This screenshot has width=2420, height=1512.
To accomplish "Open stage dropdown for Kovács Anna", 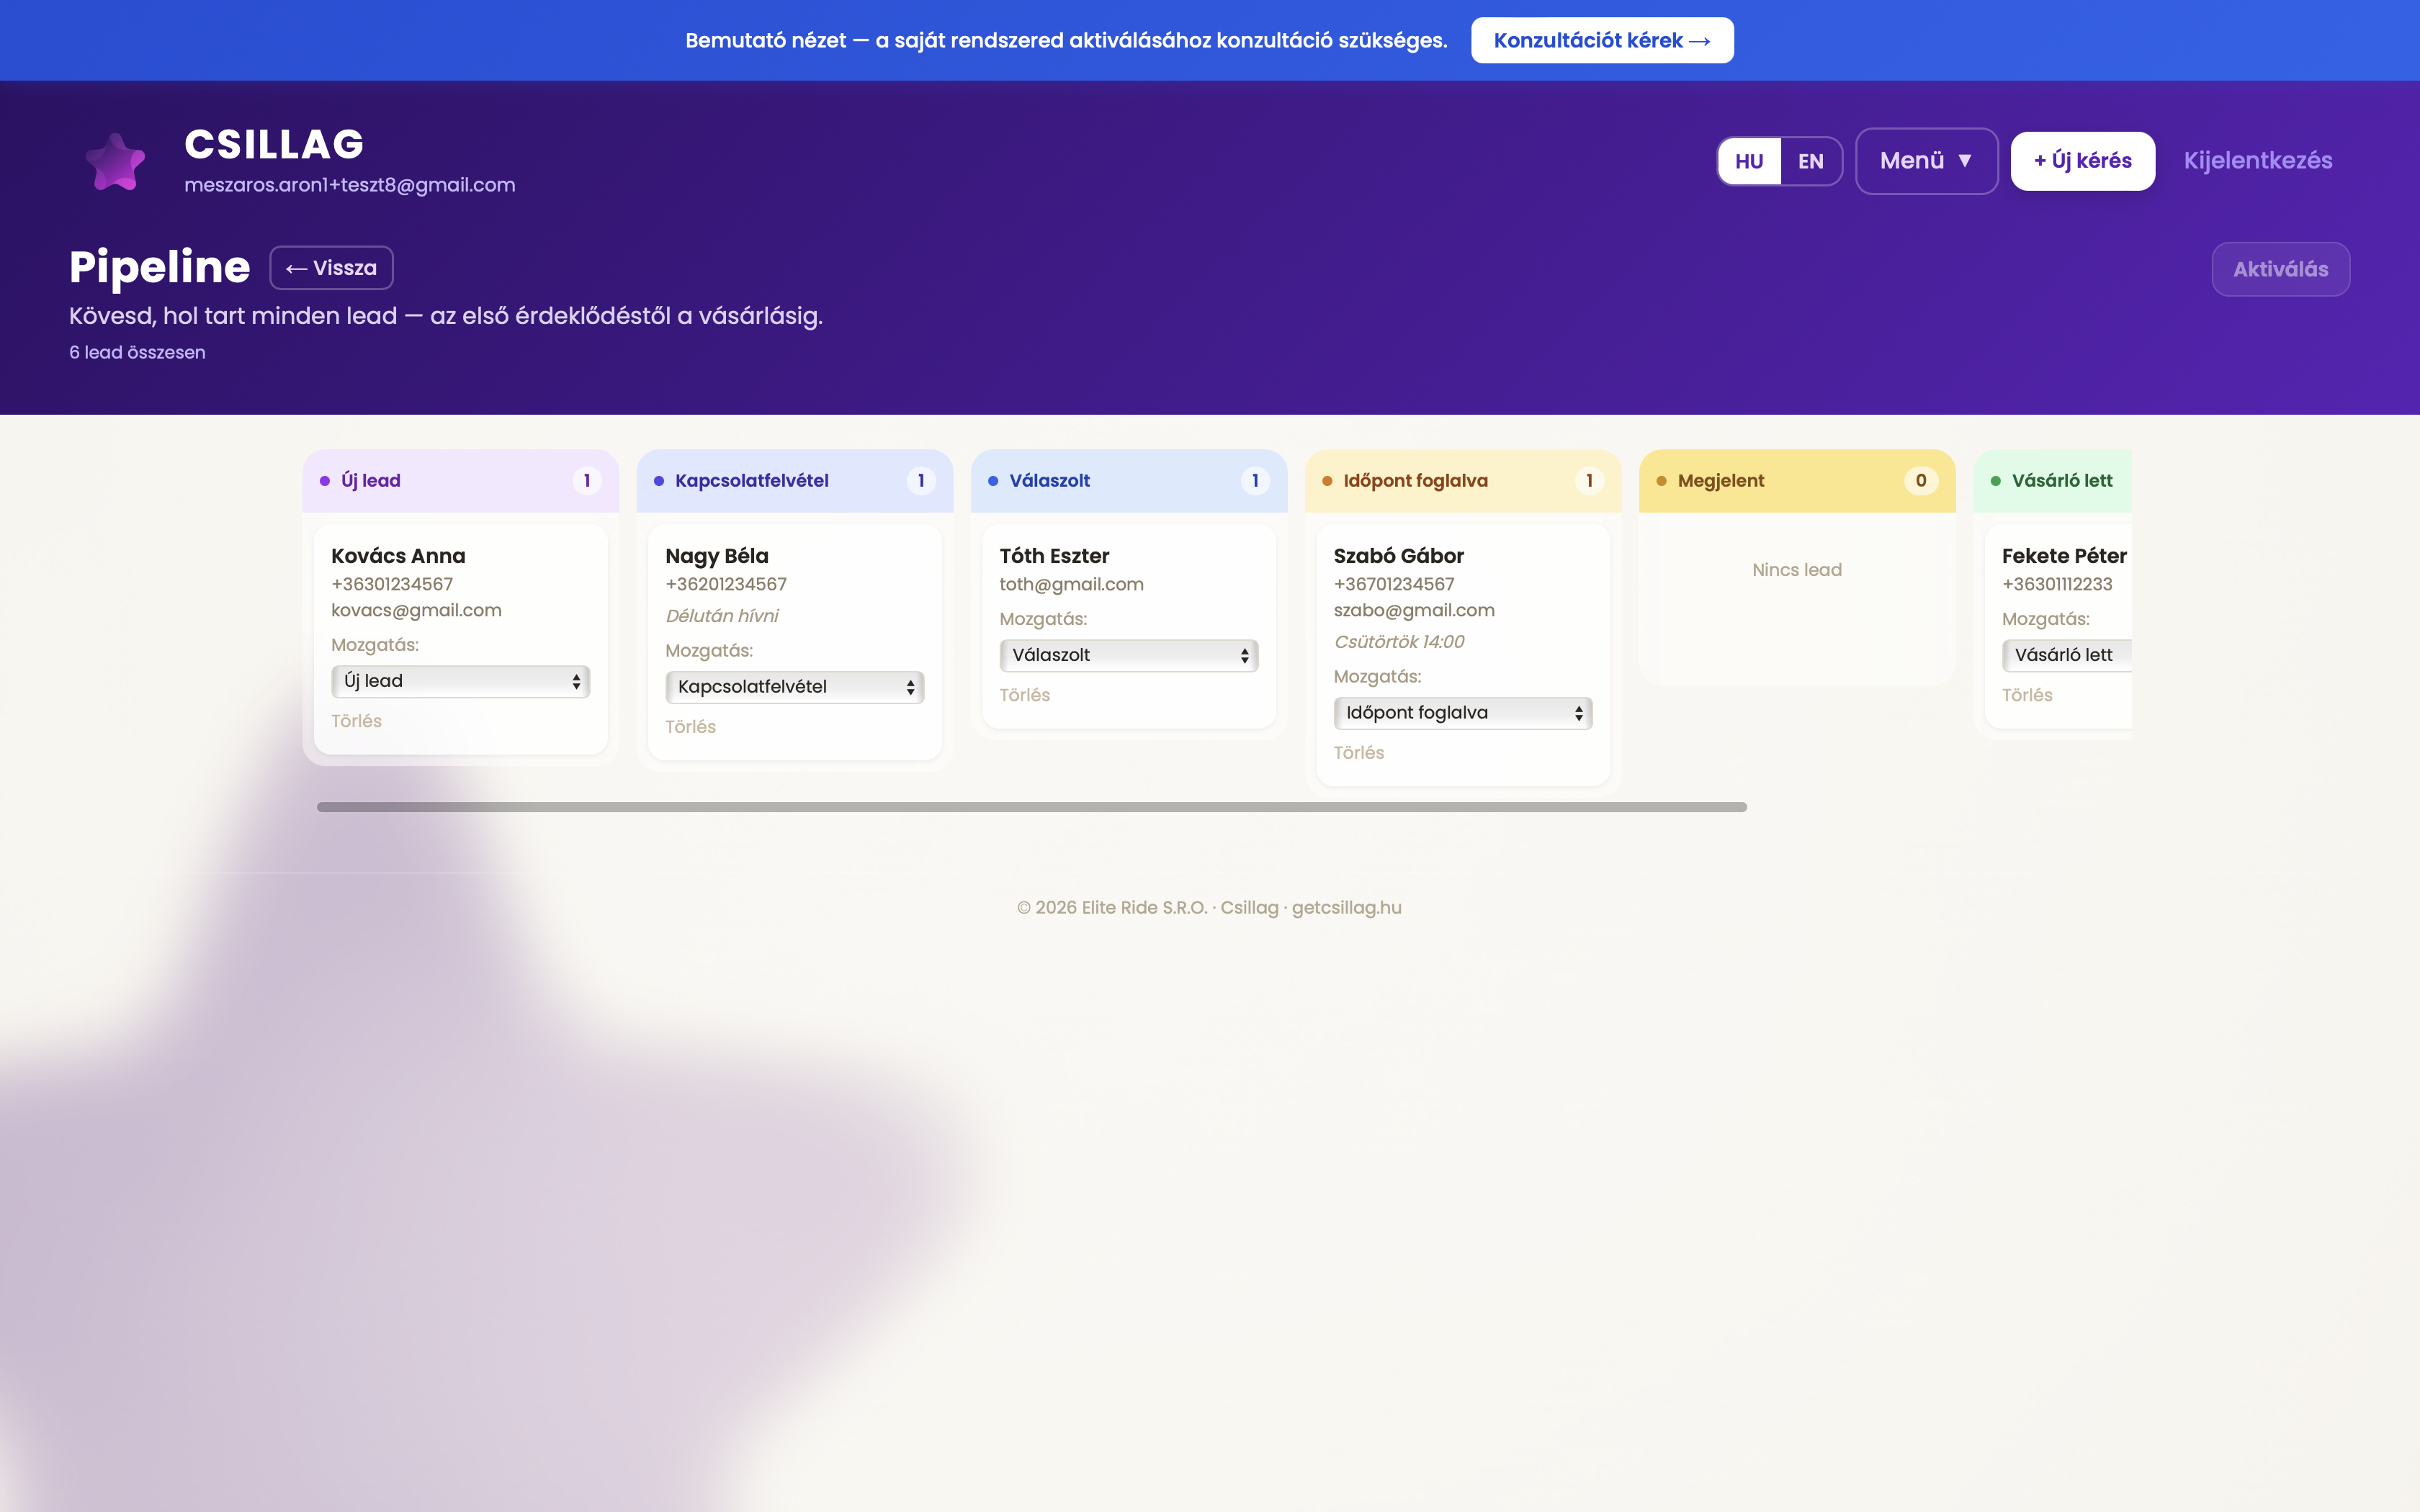I will 461,681.
